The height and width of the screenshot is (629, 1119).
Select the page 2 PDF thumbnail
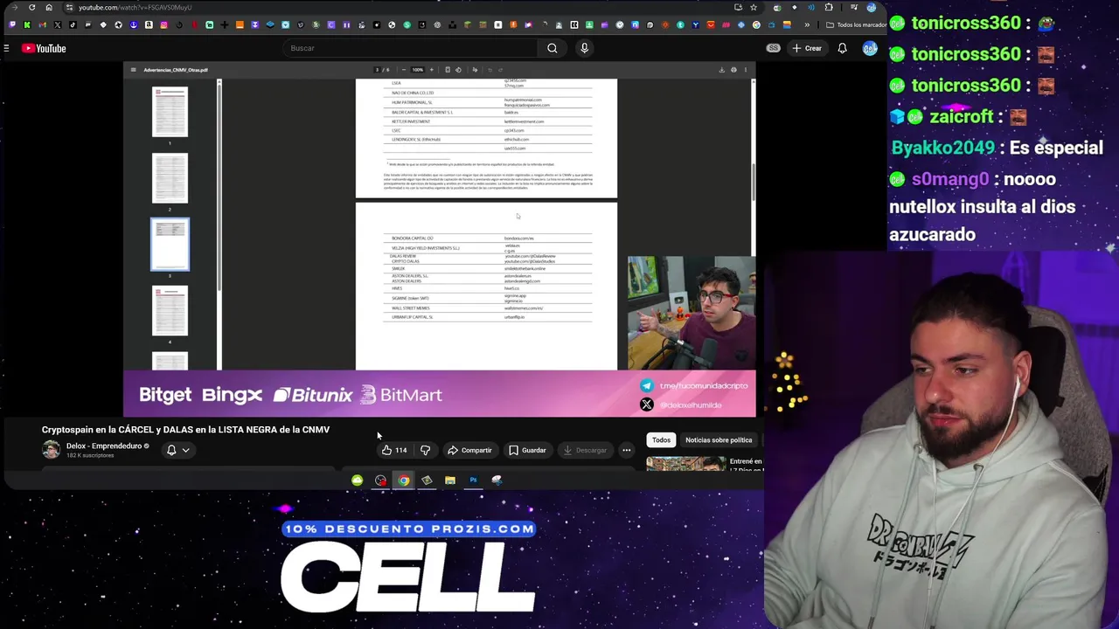(x=170, y=178)
